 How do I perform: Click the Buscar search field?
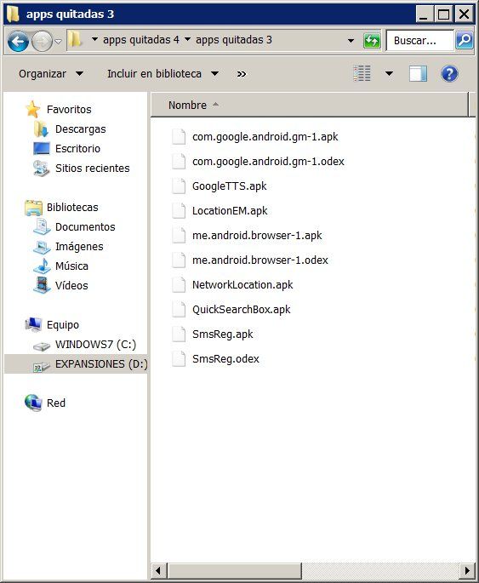(x=420, y=40)
